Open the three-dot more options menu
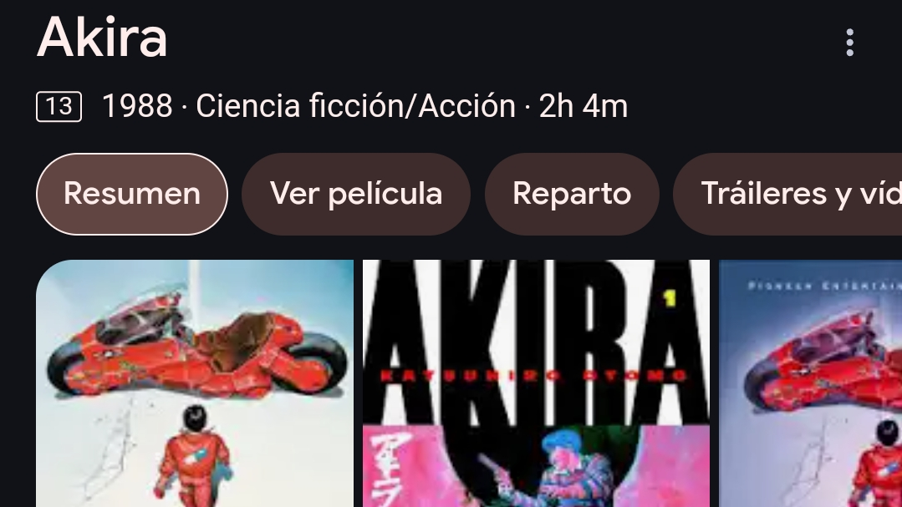Screen dimensions: 902x507 849,43
